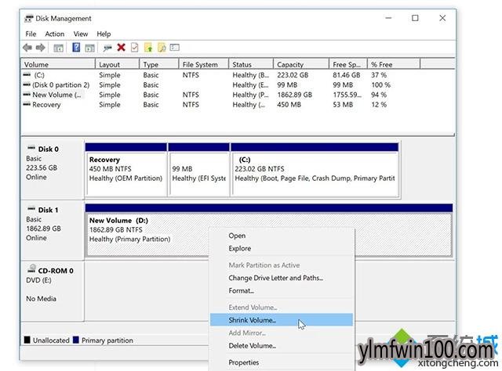
Task: Sort by the Free Sp... column header
Action: [348, 64]
